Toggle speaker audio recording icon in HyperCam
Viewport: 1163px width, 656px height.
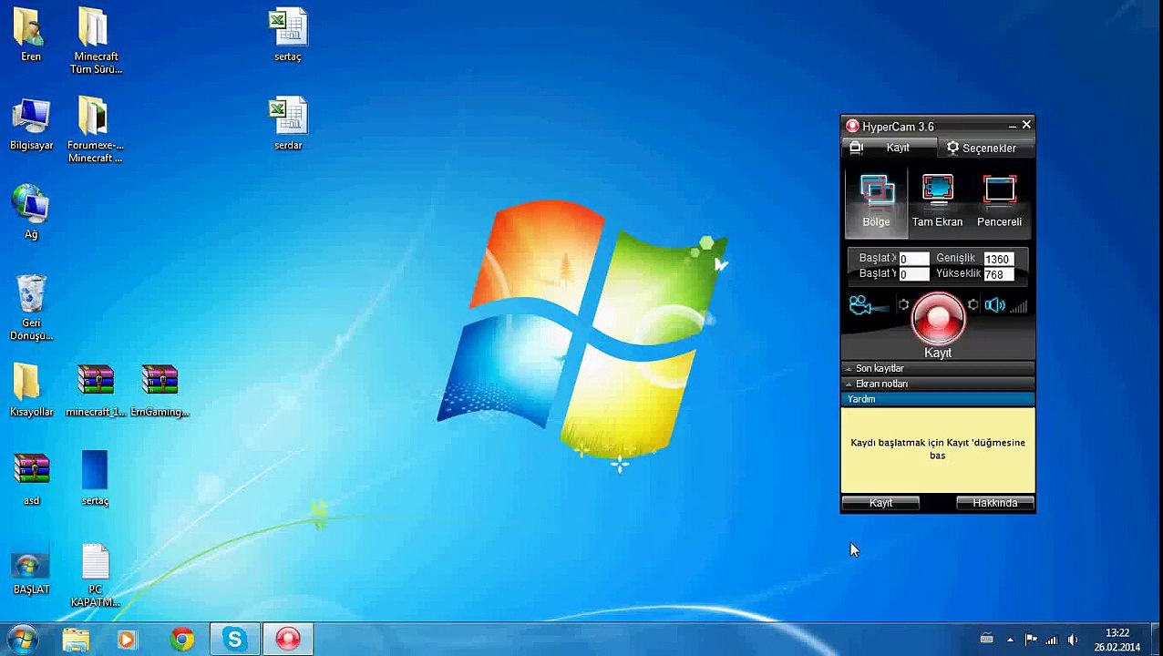coord(994,306)
